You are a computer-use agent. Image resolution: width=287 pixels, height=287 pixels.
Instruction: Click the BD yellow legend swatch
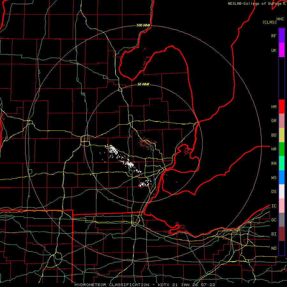tap(282, 135)
